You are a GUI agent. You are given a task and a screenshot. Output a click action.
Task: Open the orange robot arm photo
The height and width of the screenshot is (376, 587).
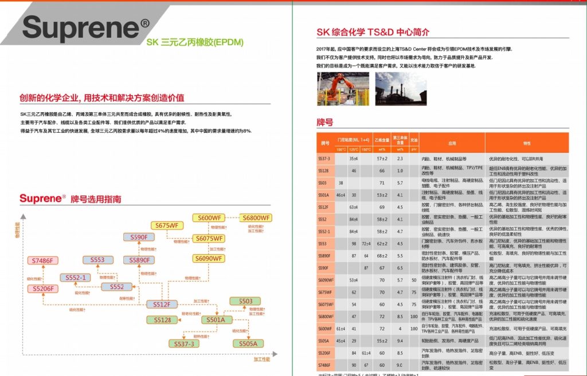click(x=343, y=89)
